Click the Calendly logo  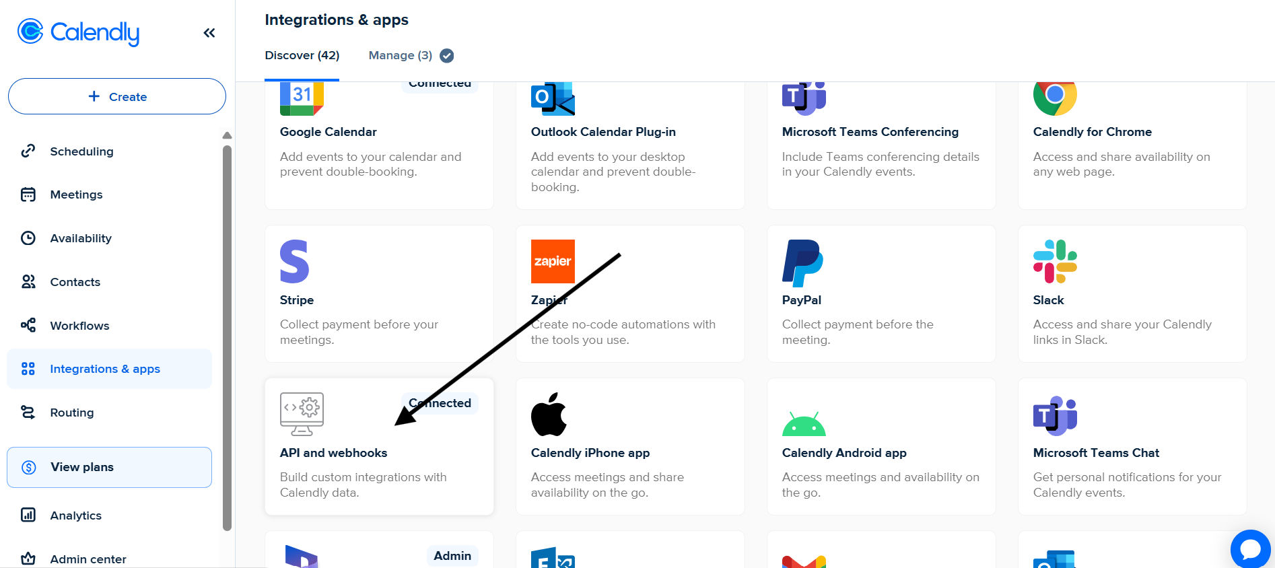[78, 32]
